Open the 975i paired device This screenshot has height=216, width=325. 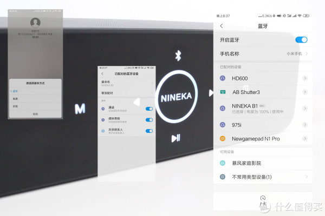[263, 125]
